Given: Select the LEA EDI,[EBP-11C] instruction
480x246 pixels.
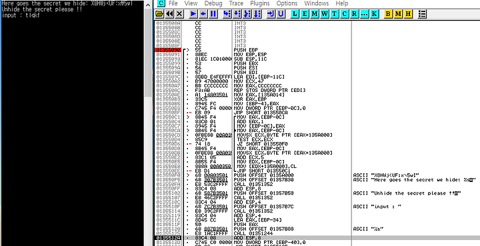Looking at the screenshot, I should pyautogui.click(x=259, y=77).
